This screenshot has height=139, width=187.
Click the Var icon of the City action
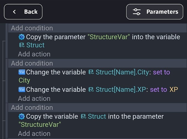pyautogui.click(x=22, y=72)
